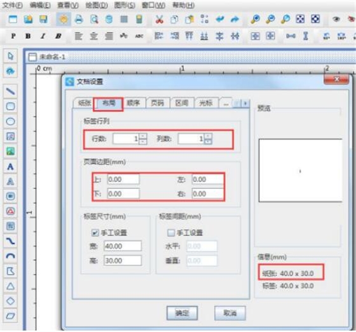356x332 pixels.
Task: Open the 绘图(D) menu
Action: (x=97, y=5)
